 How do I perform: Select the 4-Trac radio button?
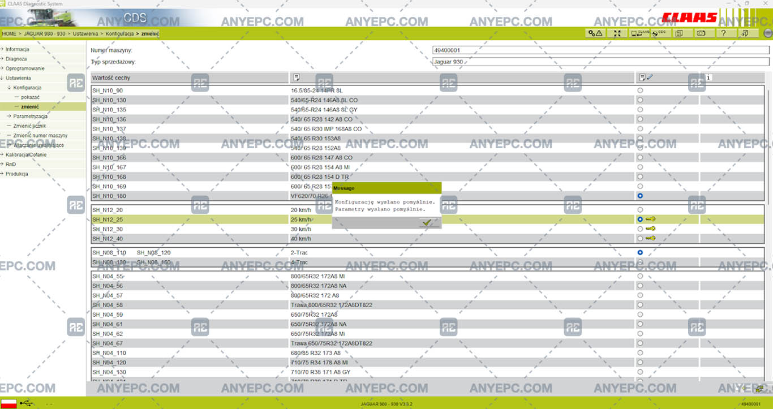(x=640, y=262)
